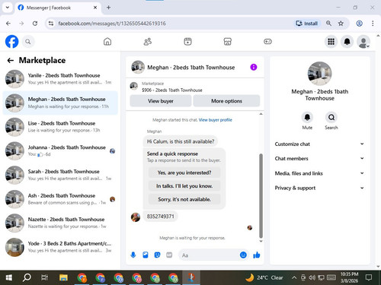This screenshot has width=381, height=285.
Task: Open Ash townhouse conversation
Action: pos(60,199)
